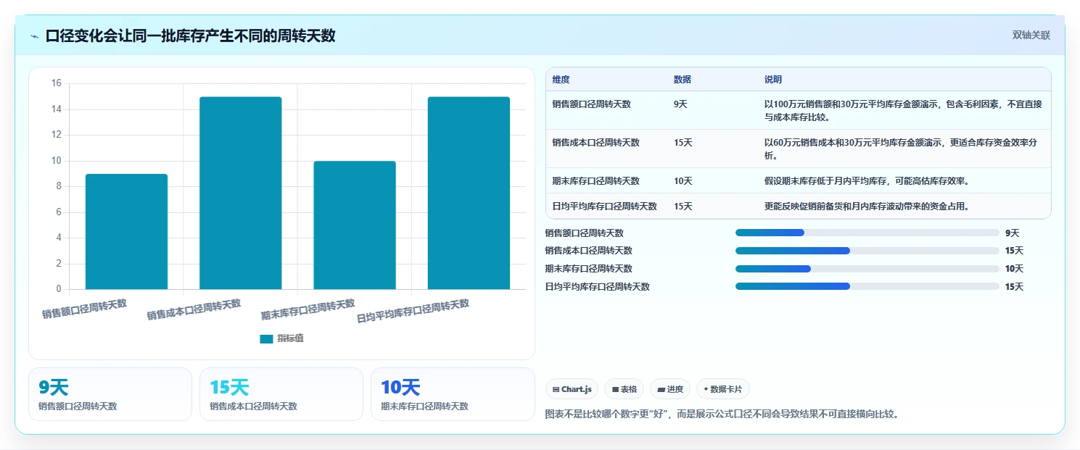This screenshot has width=1080, height=450.
Task: Click the 10天 value in the table
Action: (683, 181)
